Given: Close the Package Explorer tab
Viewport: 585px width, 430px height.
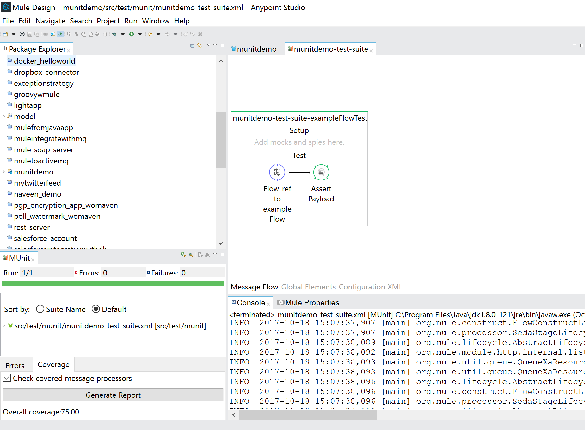Looking at the screenshot, I should tap(69, 51).
